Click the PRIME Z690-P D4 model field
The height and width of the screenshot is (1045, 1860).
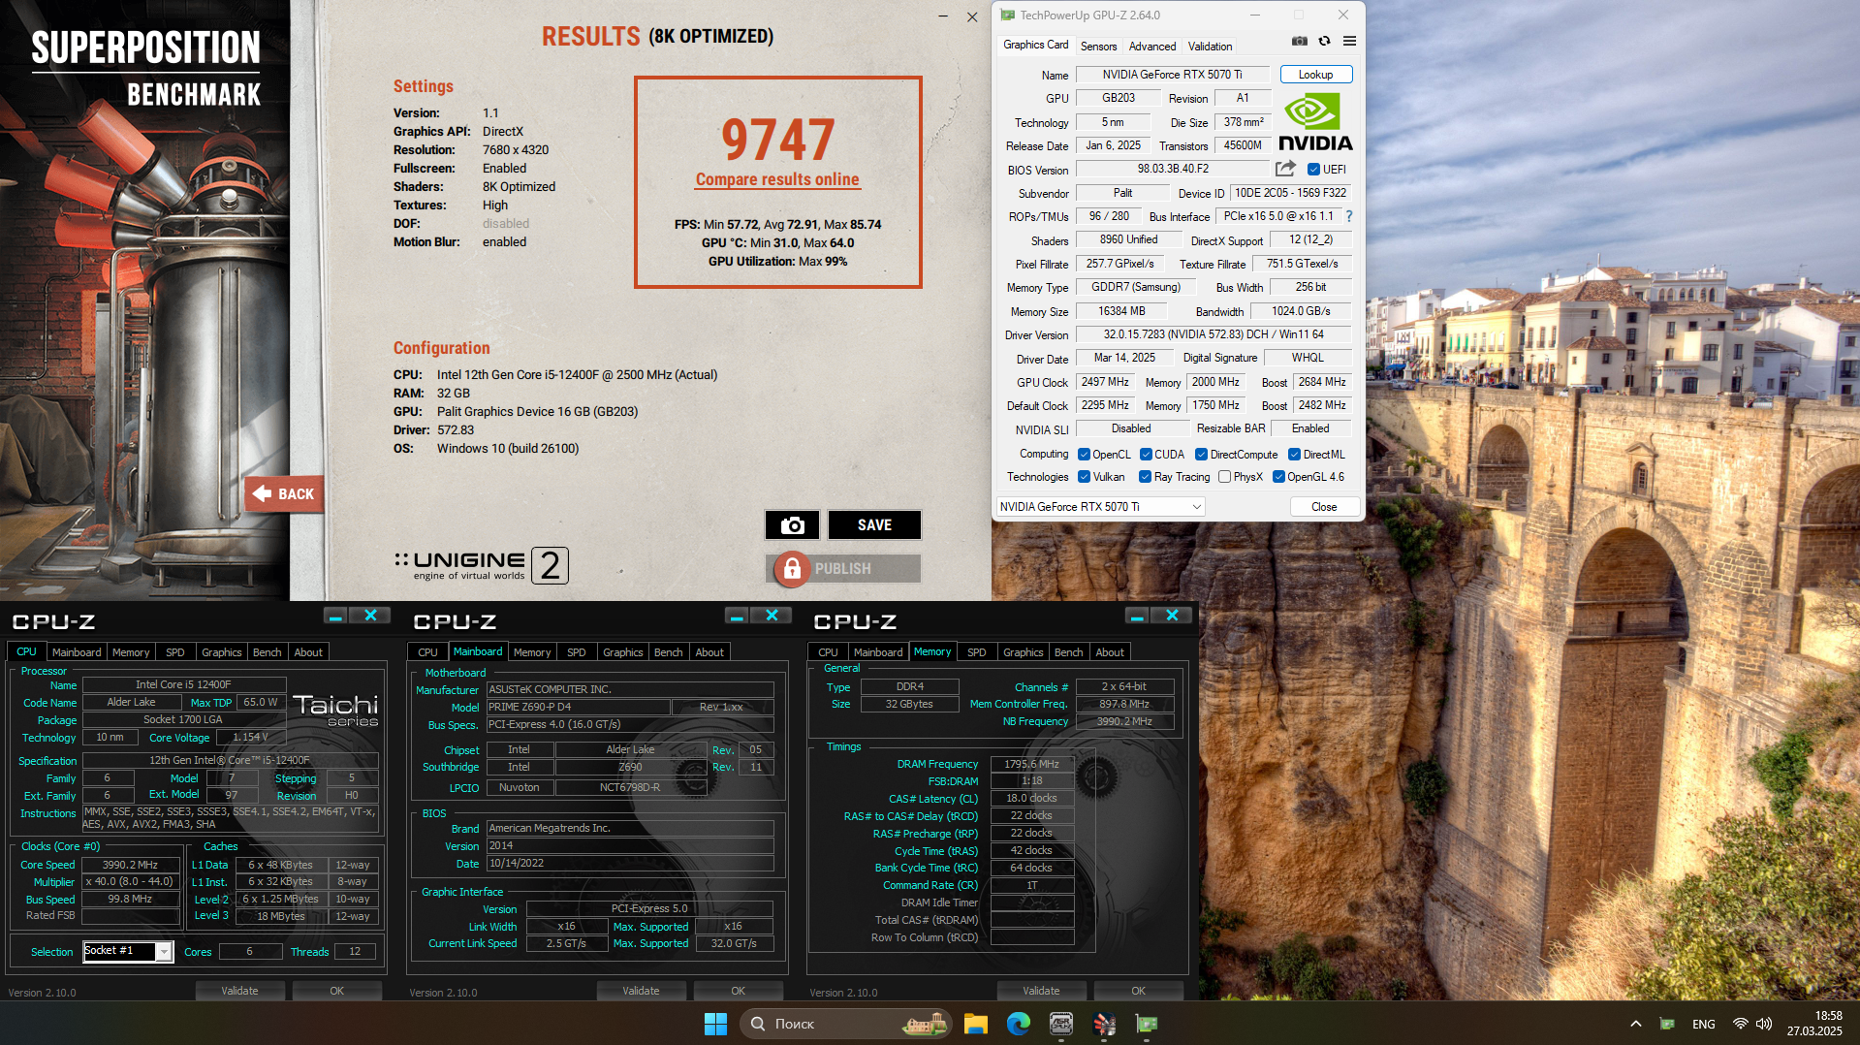coord(578,707)
